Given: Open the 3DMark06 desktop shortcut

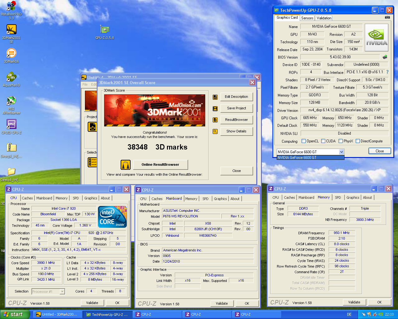Looking at the screenshot, I should [x=11, y=53].
